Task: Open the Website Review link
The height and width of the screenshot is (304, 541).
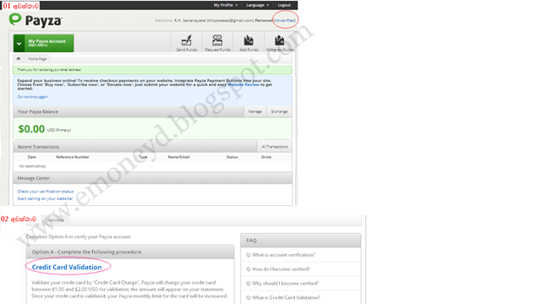Action: click(243, 84)
